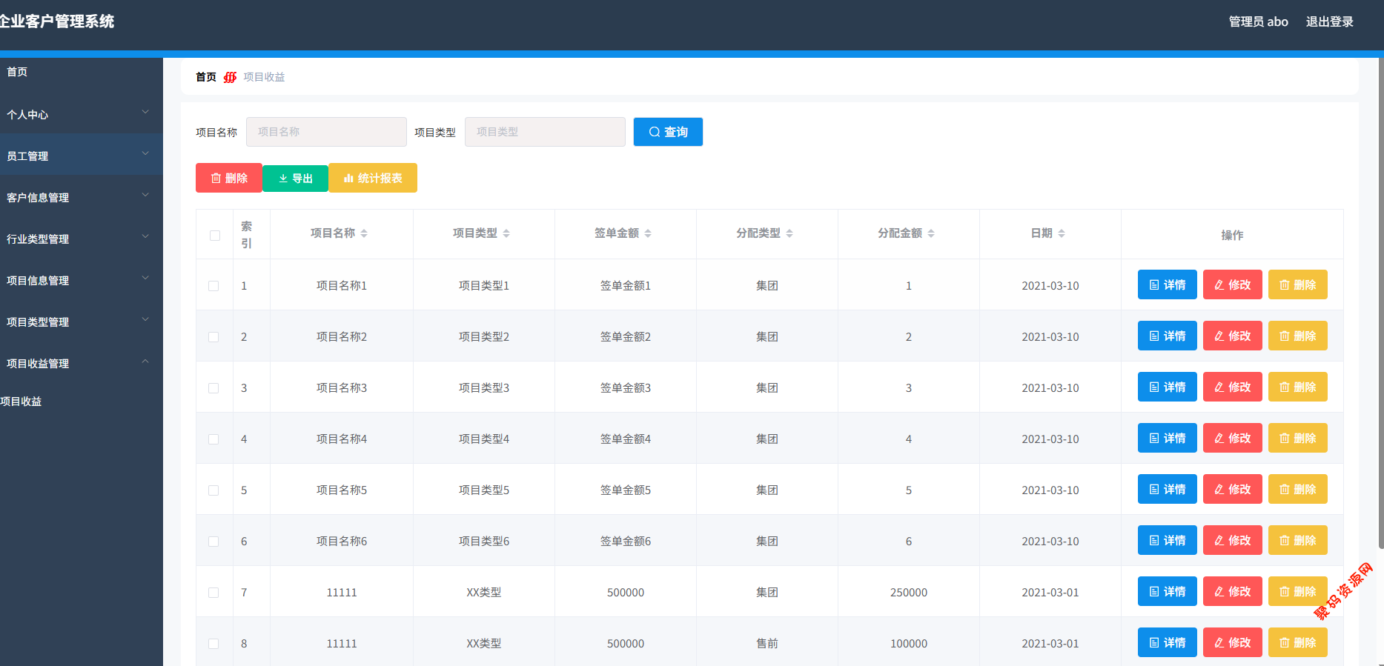Viewport: 1384px width, 666px height.
Task: Open 详情 for row 1
Action: (x=1167, y=285)
